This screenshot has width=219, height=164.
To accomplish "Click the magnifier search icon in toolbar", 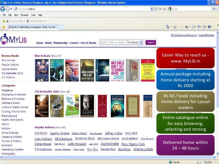I will [x=214, y=9].
